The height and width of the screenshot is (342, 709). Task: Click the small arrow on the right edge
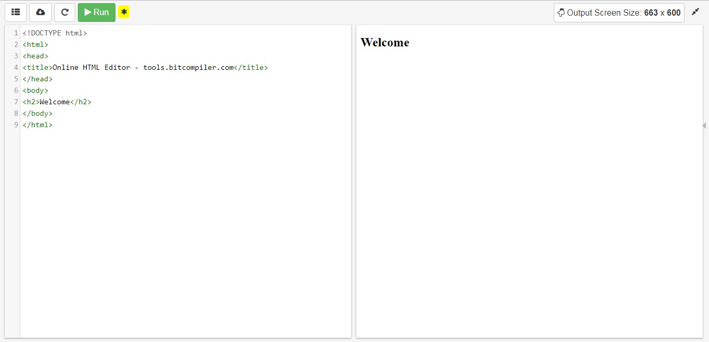(x=704, y=126)
